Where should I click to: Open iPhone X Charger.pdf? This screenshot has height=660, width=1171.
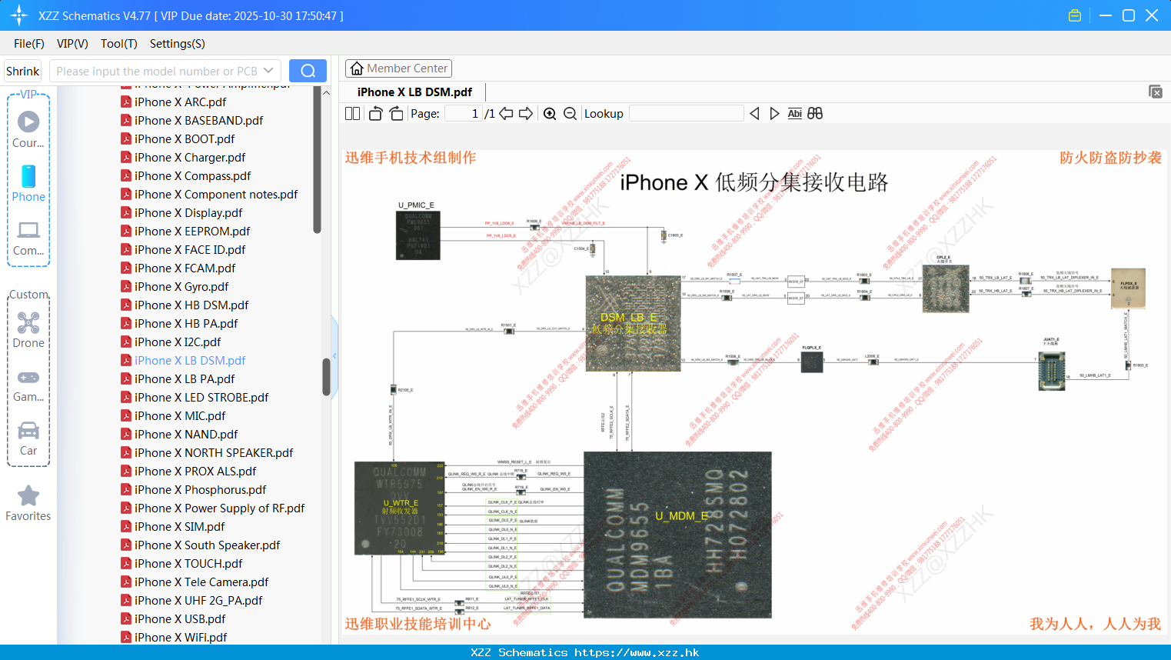[x=190, y=158]
